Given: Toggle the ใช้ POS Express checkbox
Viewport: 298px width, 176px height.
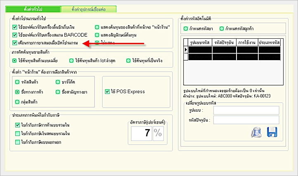Looking at the screenshot, I should (107, 92).
